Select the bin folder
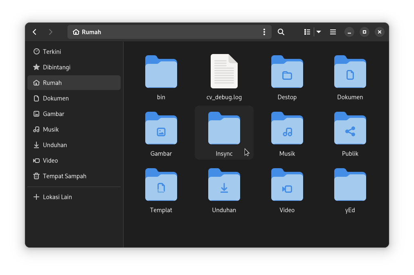Screen dimensions: 414x275 tap(161, 72)
